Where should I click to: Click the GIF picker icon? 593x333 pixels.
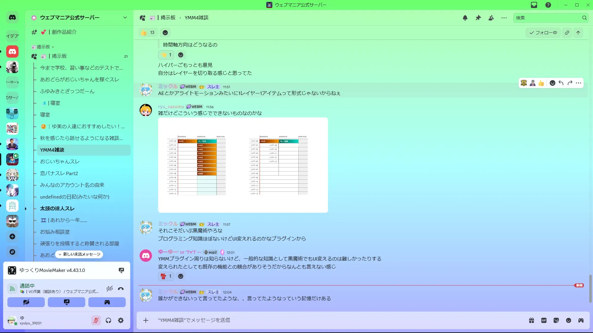(x=544, y=320)
